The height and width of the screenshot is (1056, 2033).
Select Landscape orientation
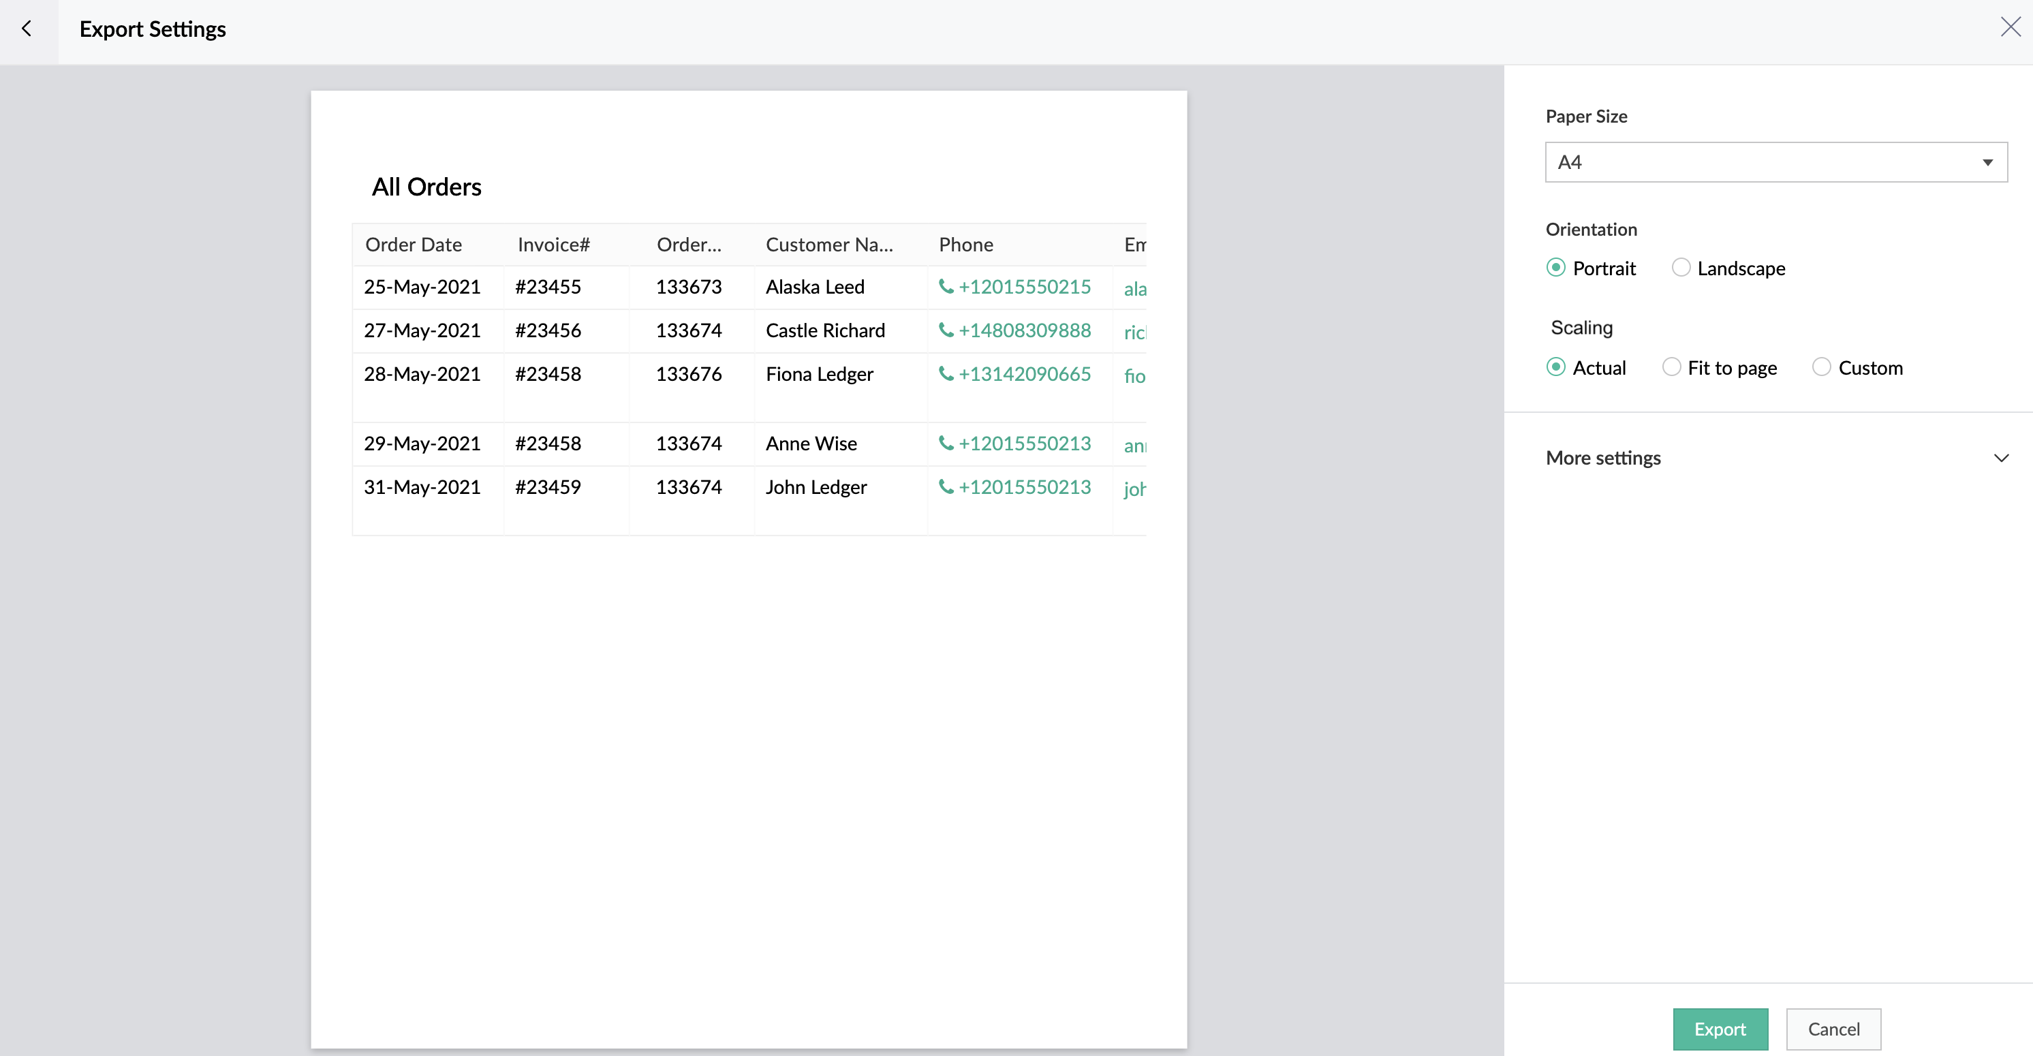click(x=1680, y=268)
